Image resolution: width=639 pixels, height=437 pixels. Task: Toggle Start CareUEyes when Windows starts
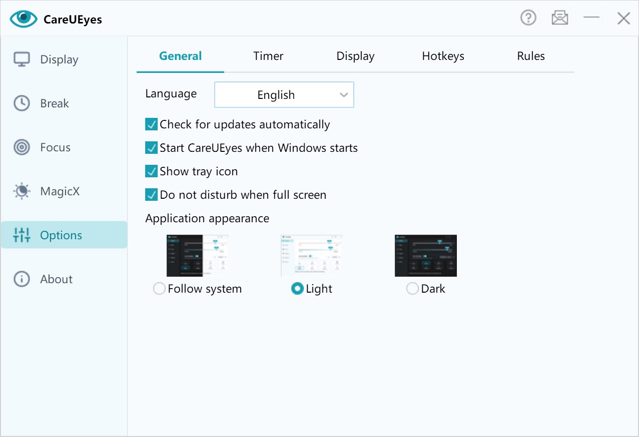151,148
